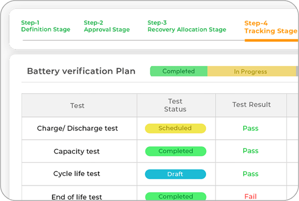Select Step-3 Recovery Allocation Stage tab
The height and width of the screenshot is (201, 299).
pos(187,26)
